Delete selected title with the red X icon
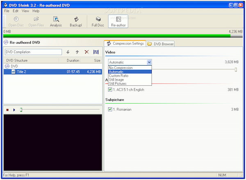Viewport: 246px width, 180px height. tap(87, 52)
